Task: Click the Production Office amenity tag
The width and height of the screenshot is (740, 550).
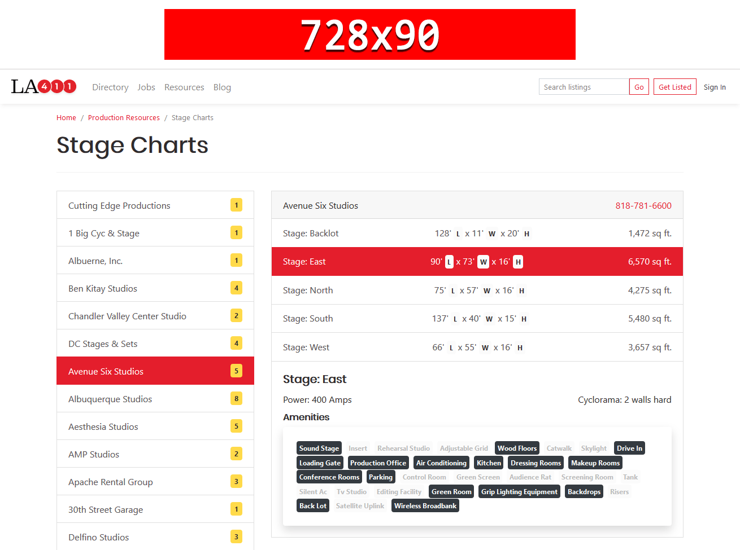Action: coord(378,463)
